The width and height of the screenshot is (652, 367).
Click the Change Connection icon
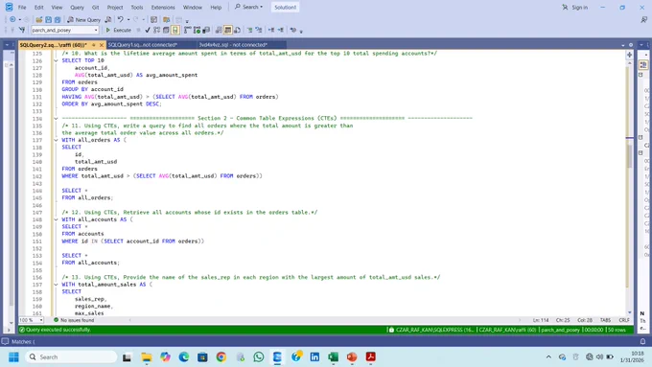[x=22, y=30]
